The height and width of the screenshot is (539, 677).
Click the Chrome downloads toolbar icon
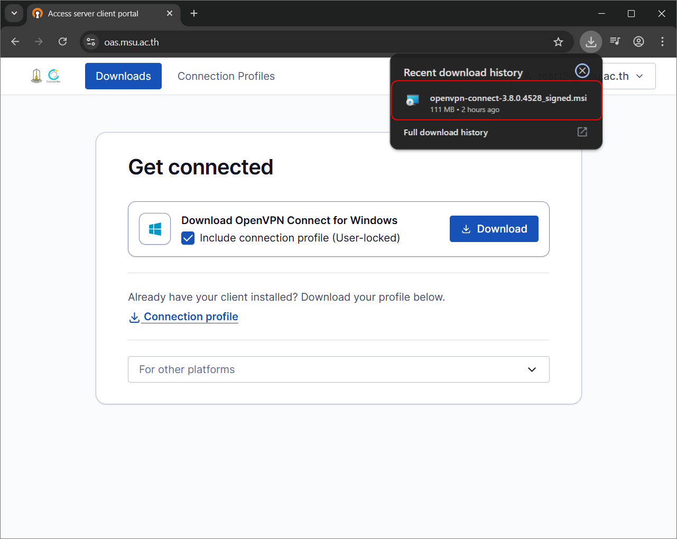590,42
